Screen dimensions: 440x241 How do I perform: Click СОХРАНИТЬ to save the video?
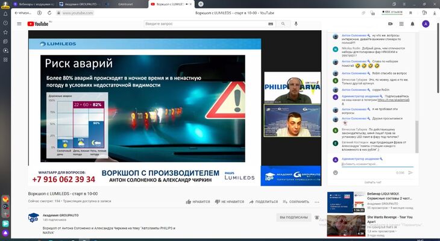tap(296, 202)
